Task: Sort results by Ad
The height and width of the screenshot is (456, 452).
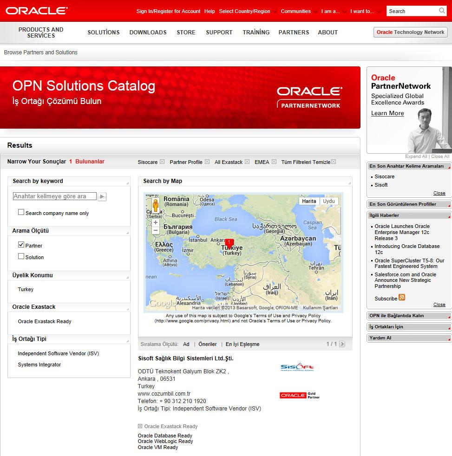Action: point(186,345)
